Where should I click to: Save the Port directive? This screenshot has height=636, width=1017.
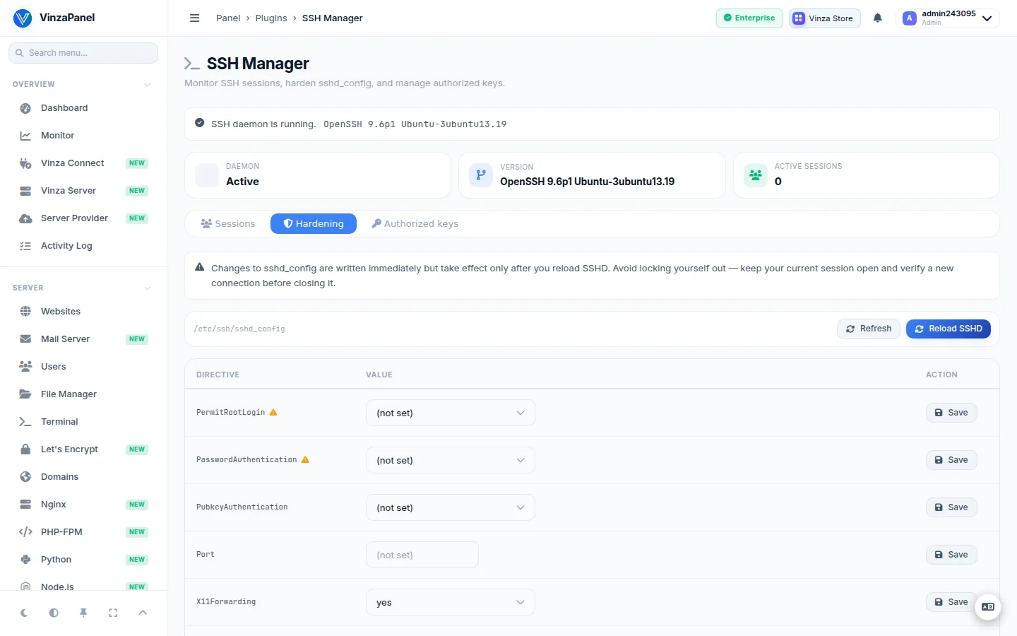click(951, 555)
